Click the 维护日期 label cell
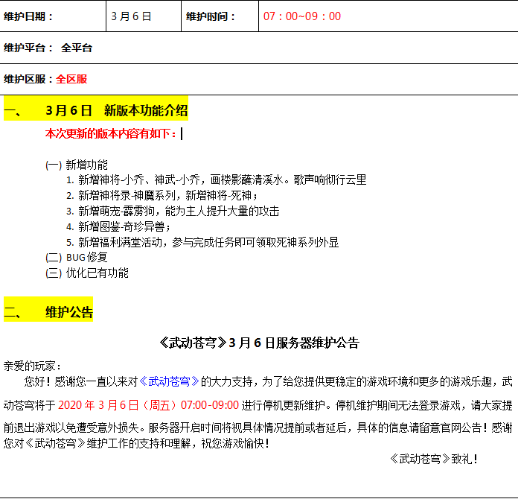The image size is (518, 499). coord(53,16)
